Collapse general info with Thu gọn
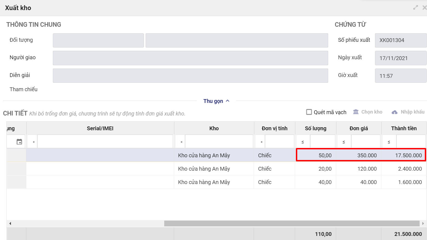This screenshot has width=427, height=240. coord(216,101)
